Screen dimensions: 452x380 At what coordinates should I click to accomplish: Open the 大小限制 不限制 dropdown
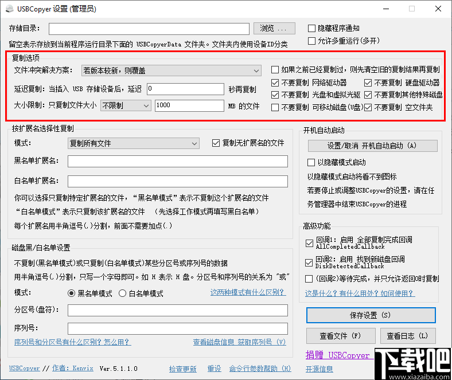[x=126, y=105]
